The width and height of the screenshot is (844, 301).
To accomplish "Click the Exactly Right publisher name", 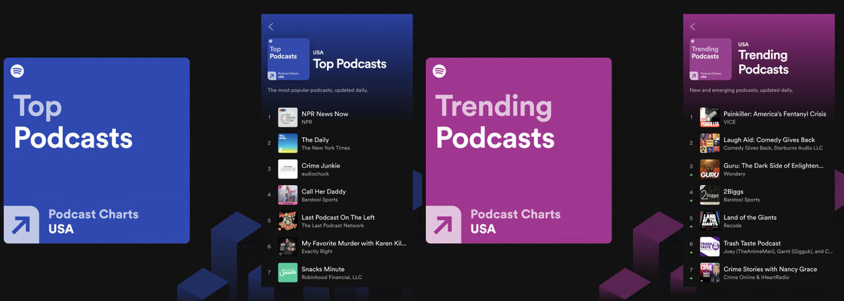I will [317, 252].
